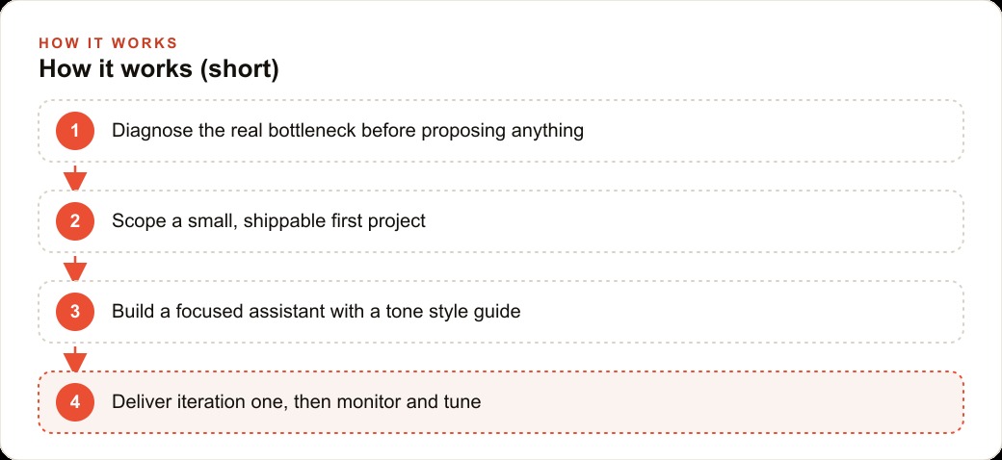Click the phrase tone style guide
1002x460 pixels.
pyautogui.click(x=467, y=313)
